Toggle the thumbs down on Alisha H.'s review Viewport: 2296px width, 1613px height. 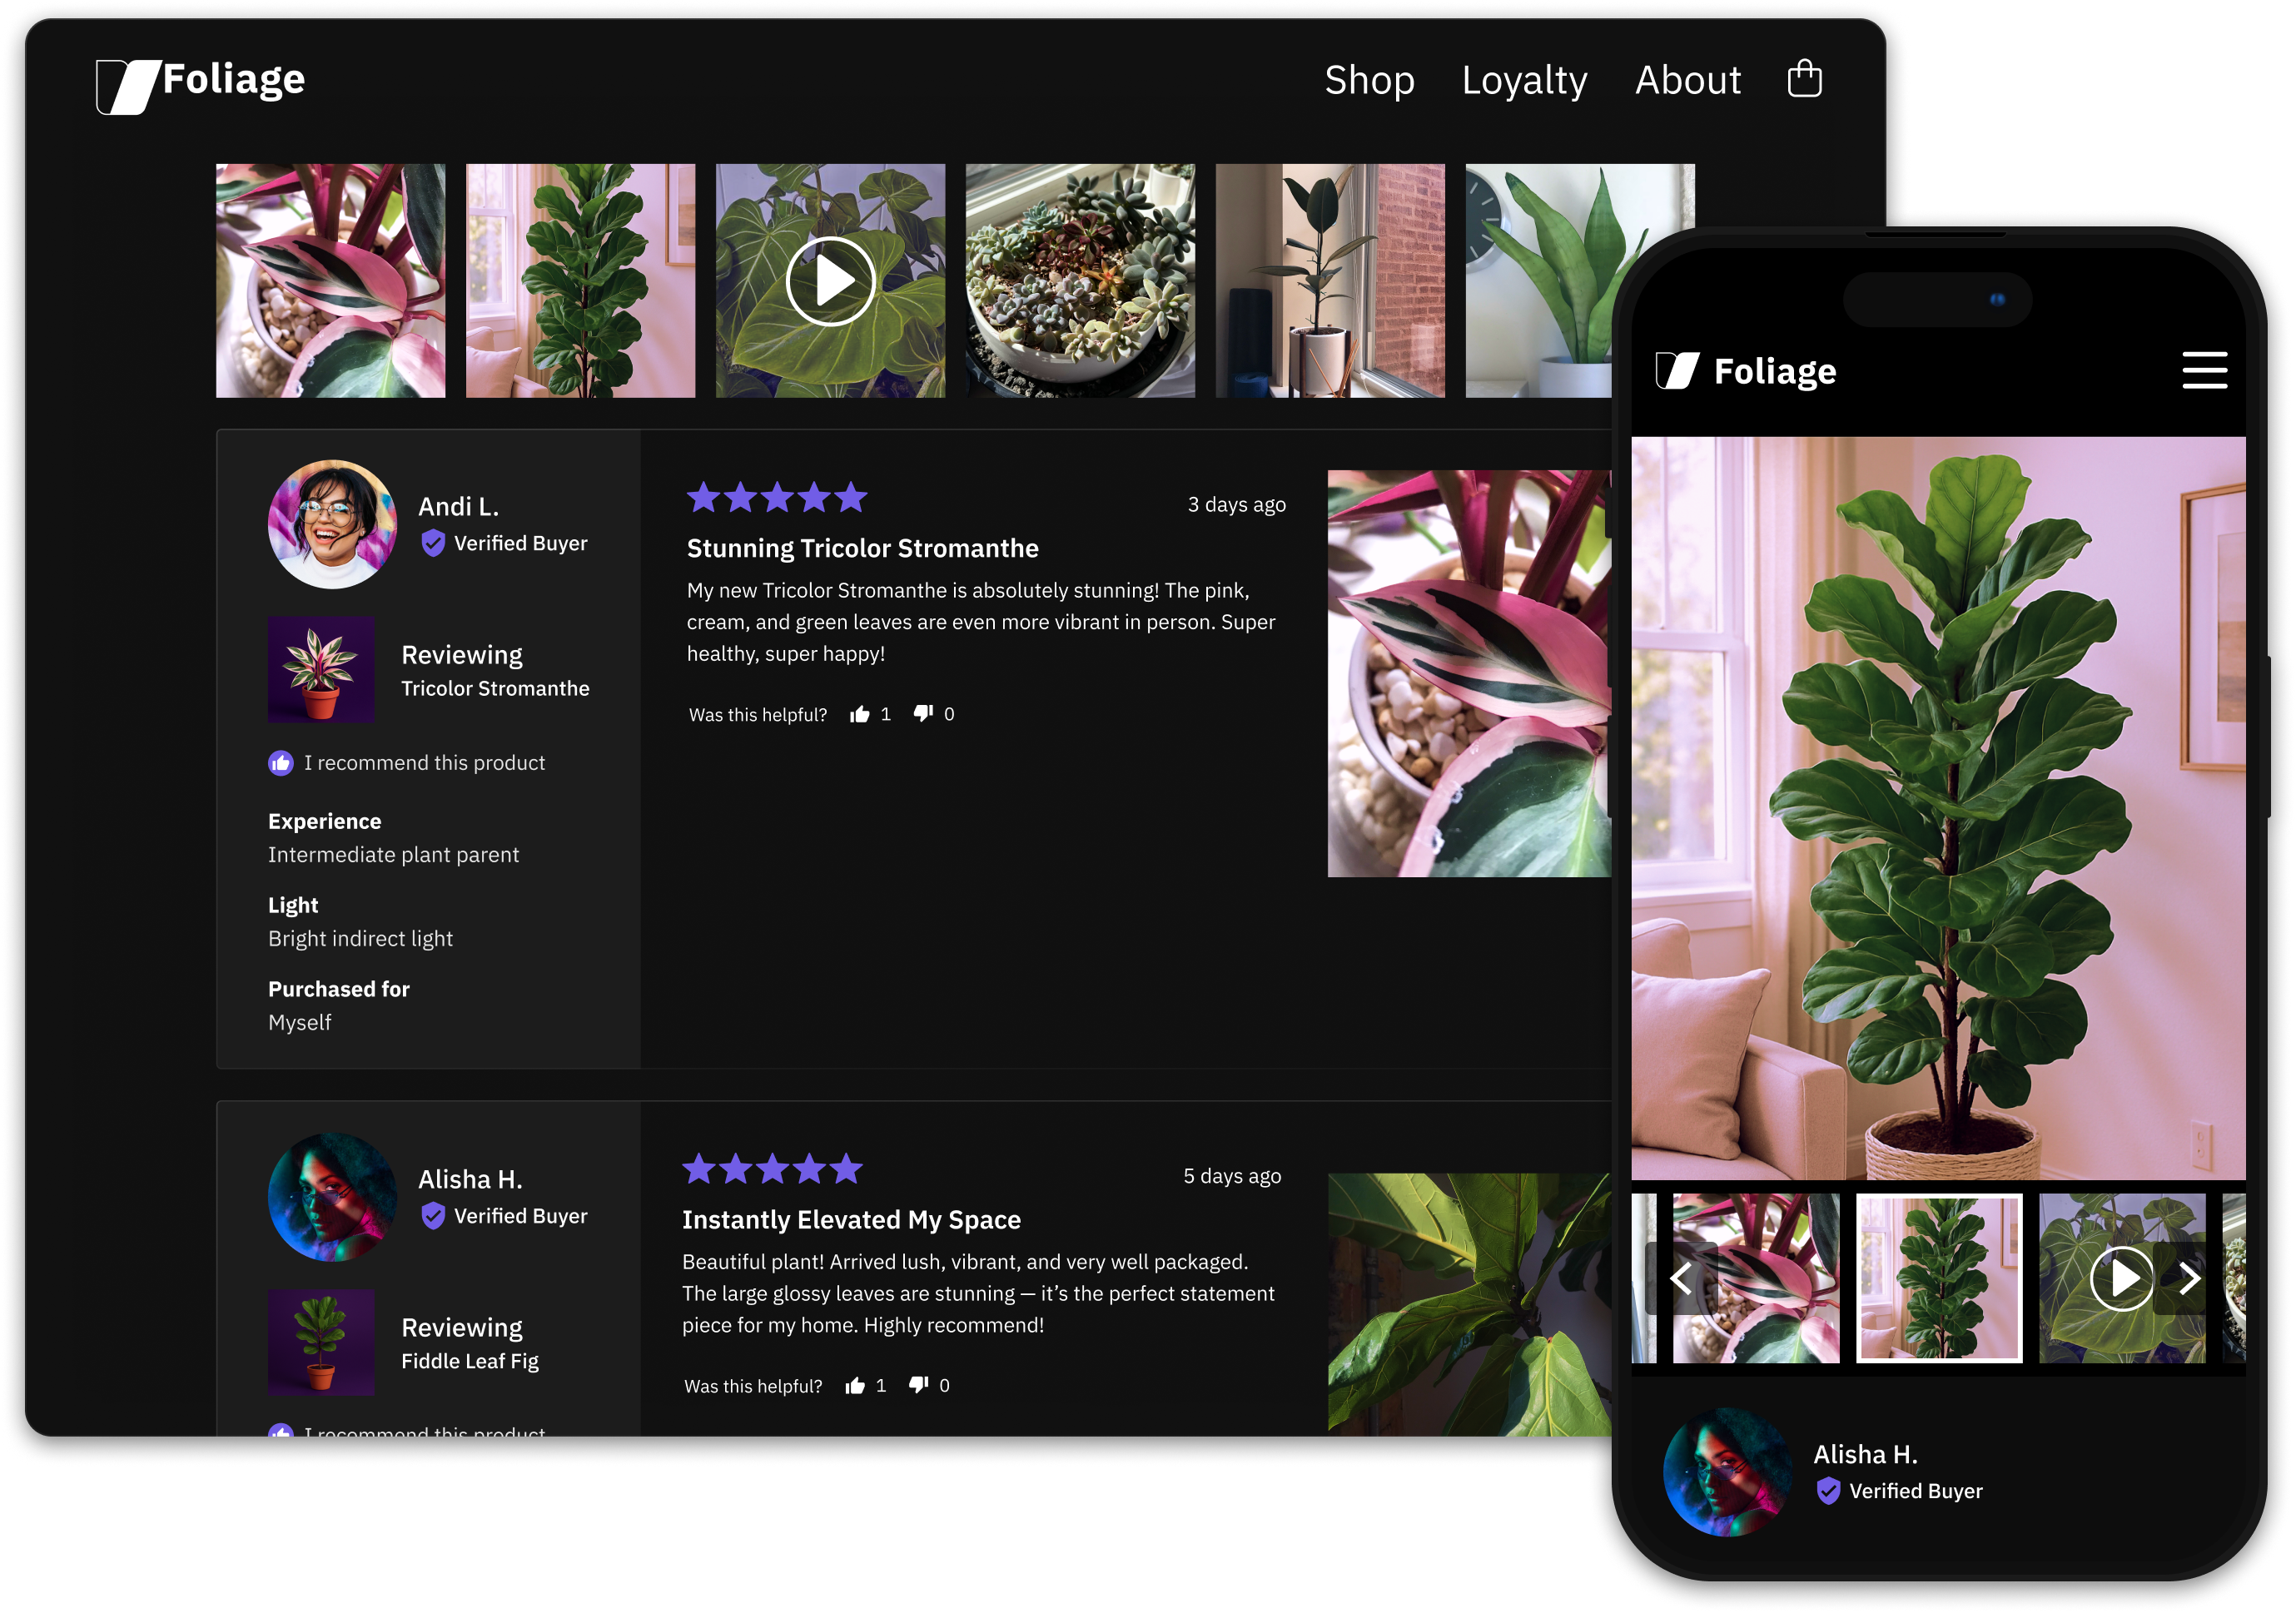click(x=919, y=1385)
